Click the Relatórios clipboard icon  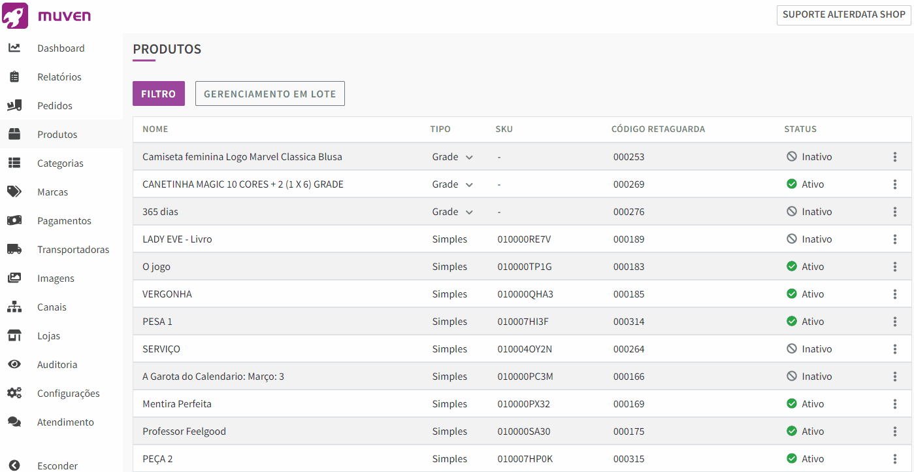[x=14, y=76]
